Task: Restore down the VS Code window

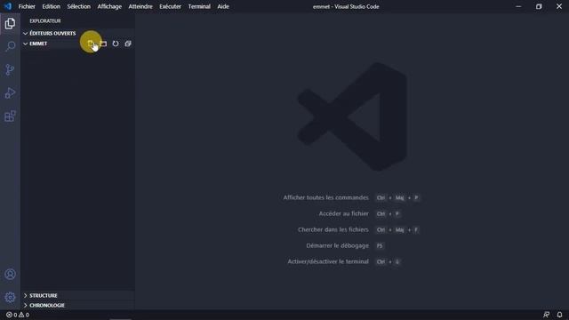Action: 539,6
